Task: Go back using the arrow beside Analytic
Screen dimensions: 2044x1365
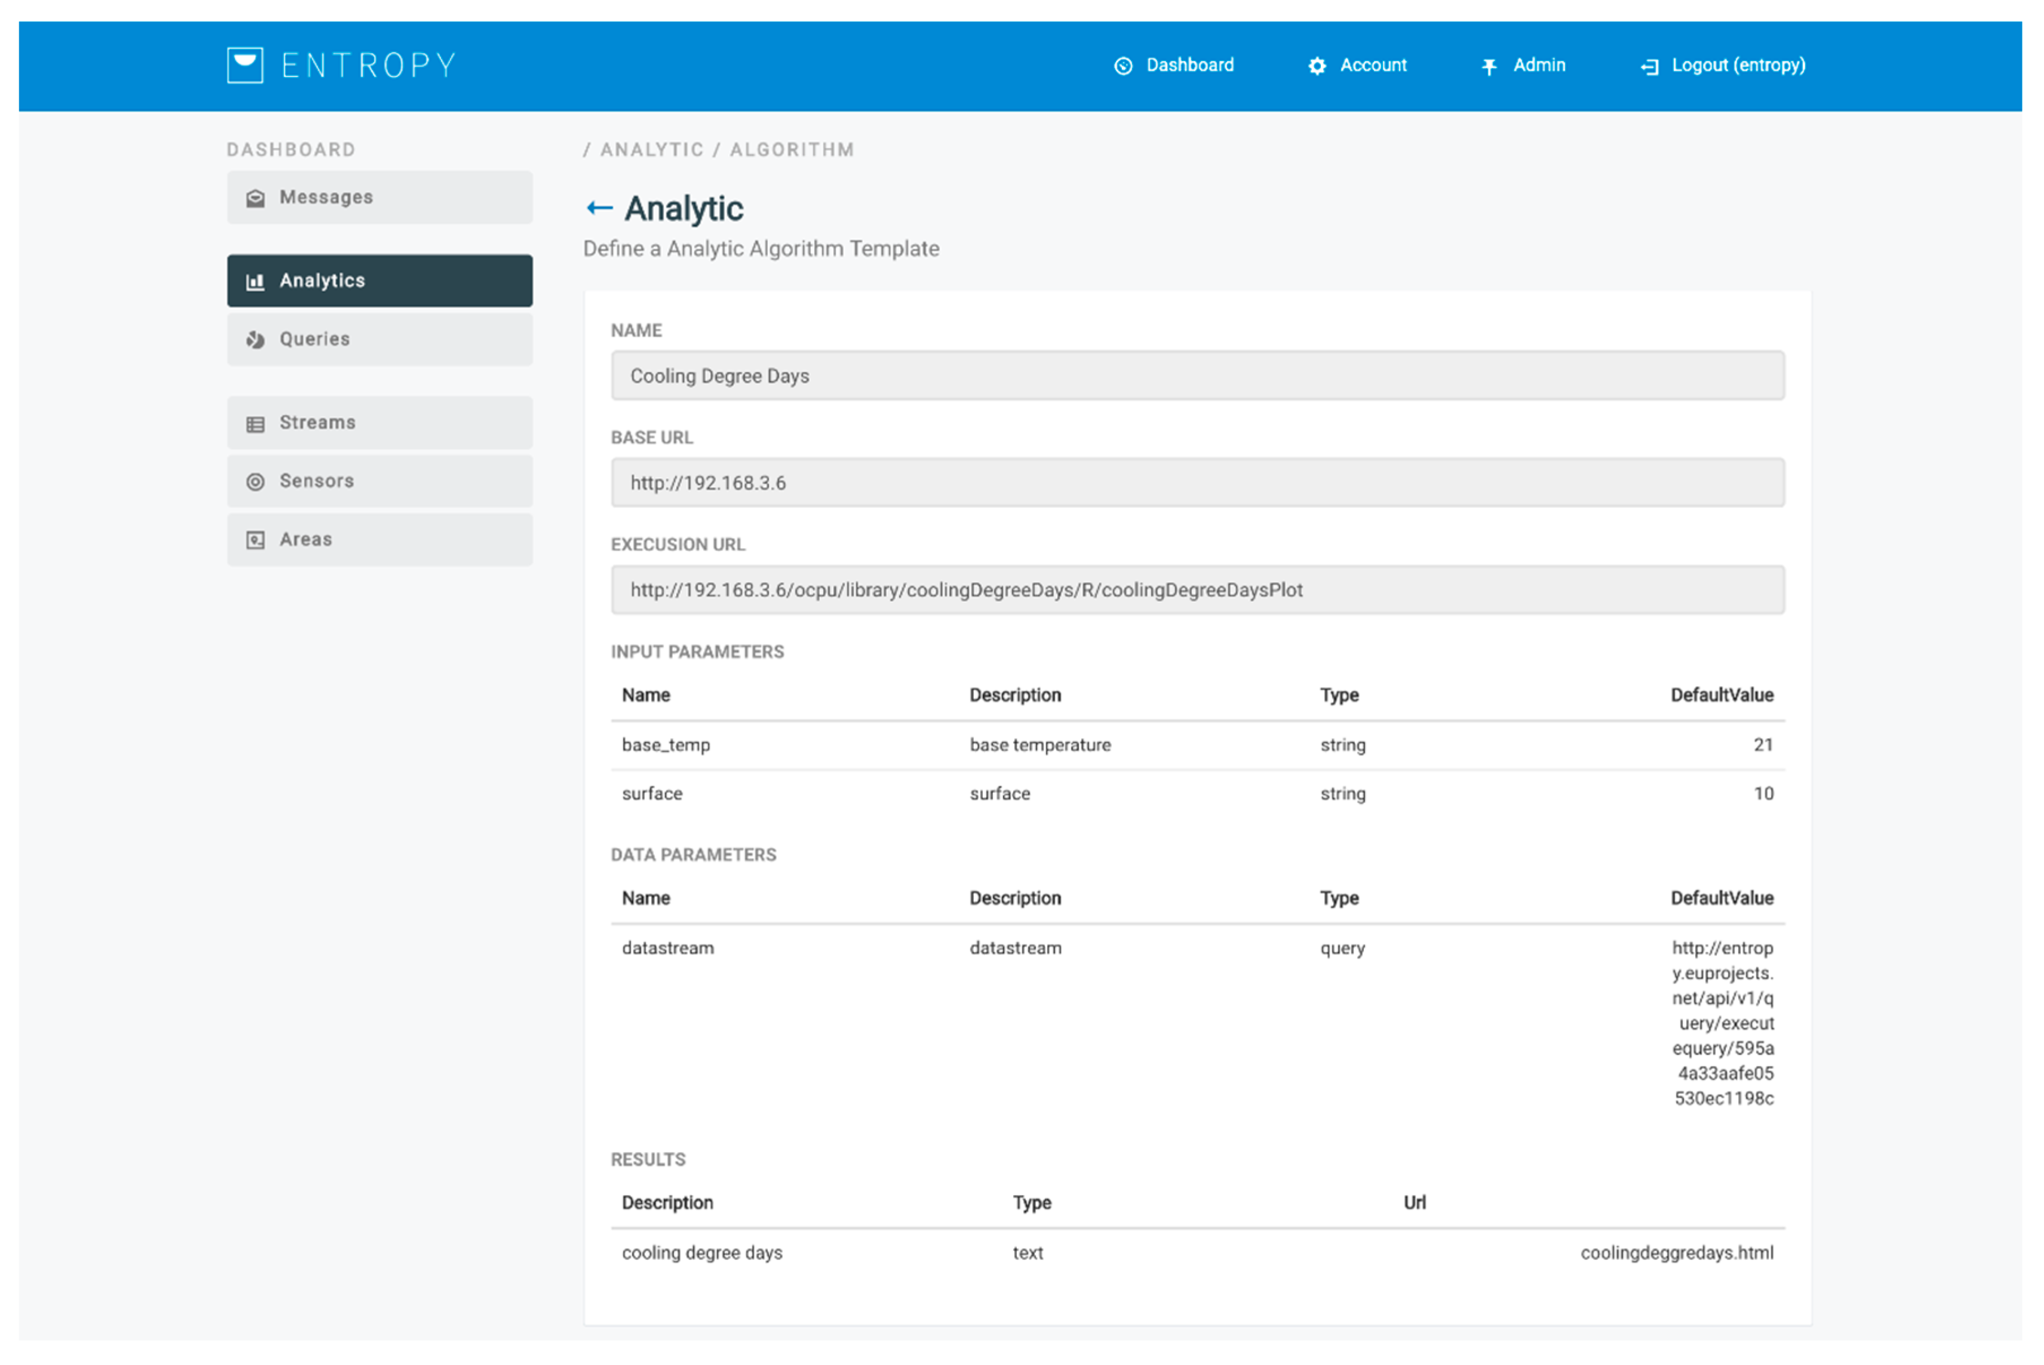Action: click(599, 207)
